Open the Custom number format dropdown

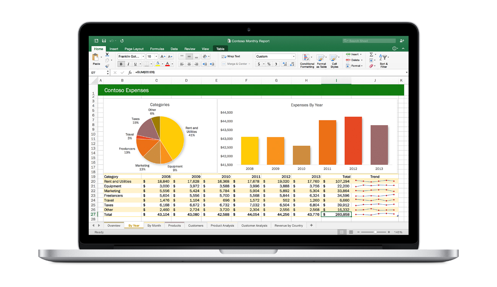coord(293,57)
